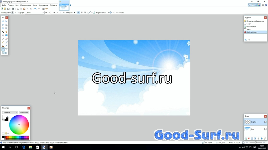268x150 pixels.
Task: Toggle Underline text formatting
Action: point(60,12)
